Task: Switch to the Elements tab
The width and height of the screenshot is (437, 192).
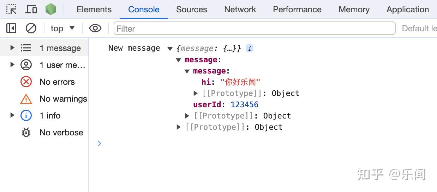Action: pyautogui.click(x=94, y=9)
